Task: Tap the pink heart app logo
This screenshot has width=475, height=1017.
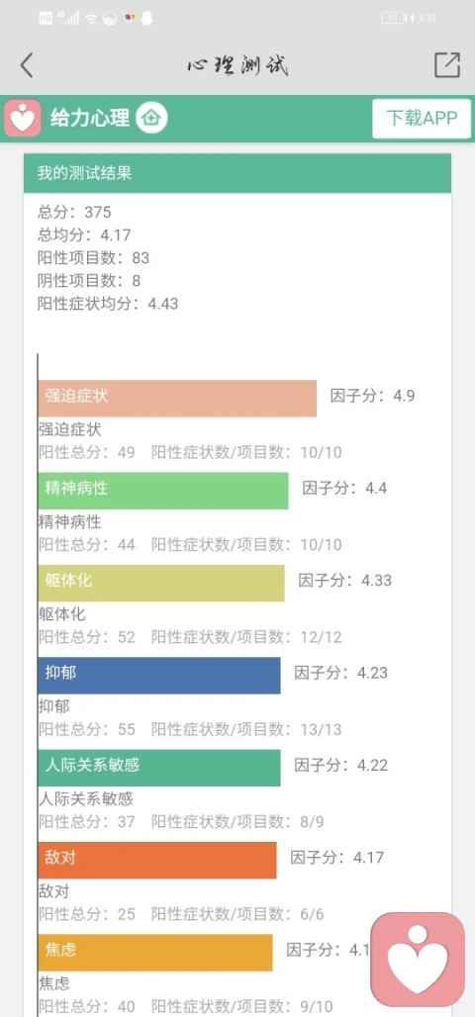Action: point(23,118)
